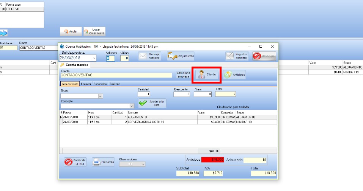
Task: Click Anotar a la lista checkmark
Action: 152,103
